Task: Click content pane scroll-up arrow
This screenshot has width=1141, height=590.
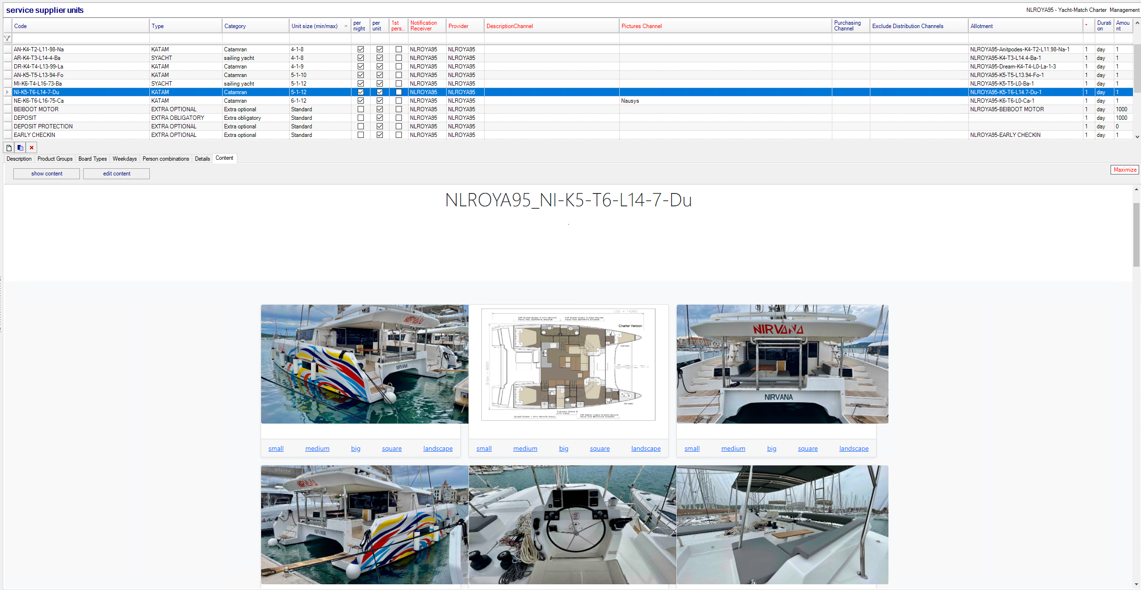Action: tap(1136, 190)
